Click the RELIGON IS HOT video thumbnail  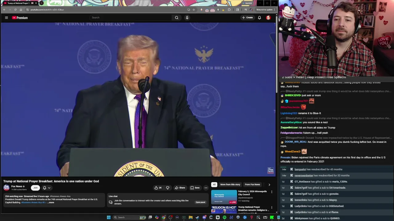click(224, 210)
